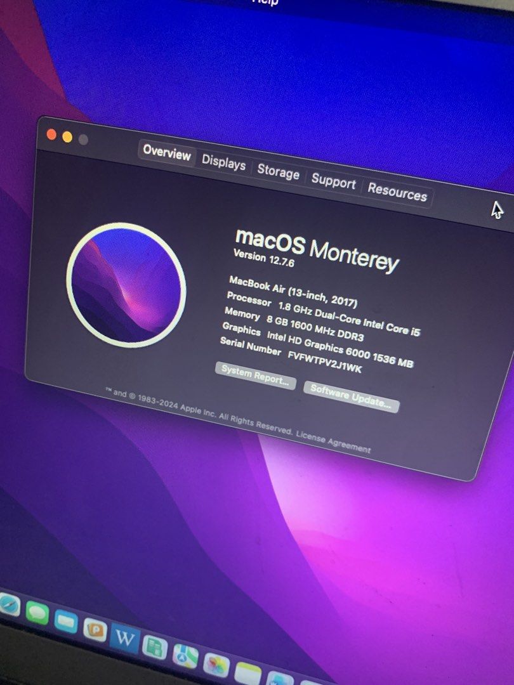514x685 pixels.
Task: Select the Overview tab
Action: pyautogui.click(x=167, y=152)
